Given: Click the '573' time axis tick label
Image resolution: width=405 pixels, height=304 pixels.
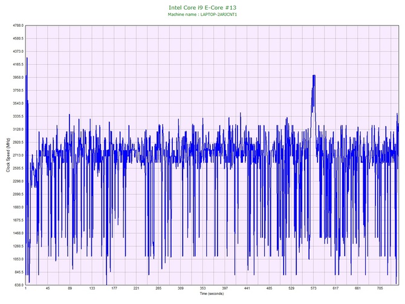Looking at the screenshot, I should [x=314, y=288].
